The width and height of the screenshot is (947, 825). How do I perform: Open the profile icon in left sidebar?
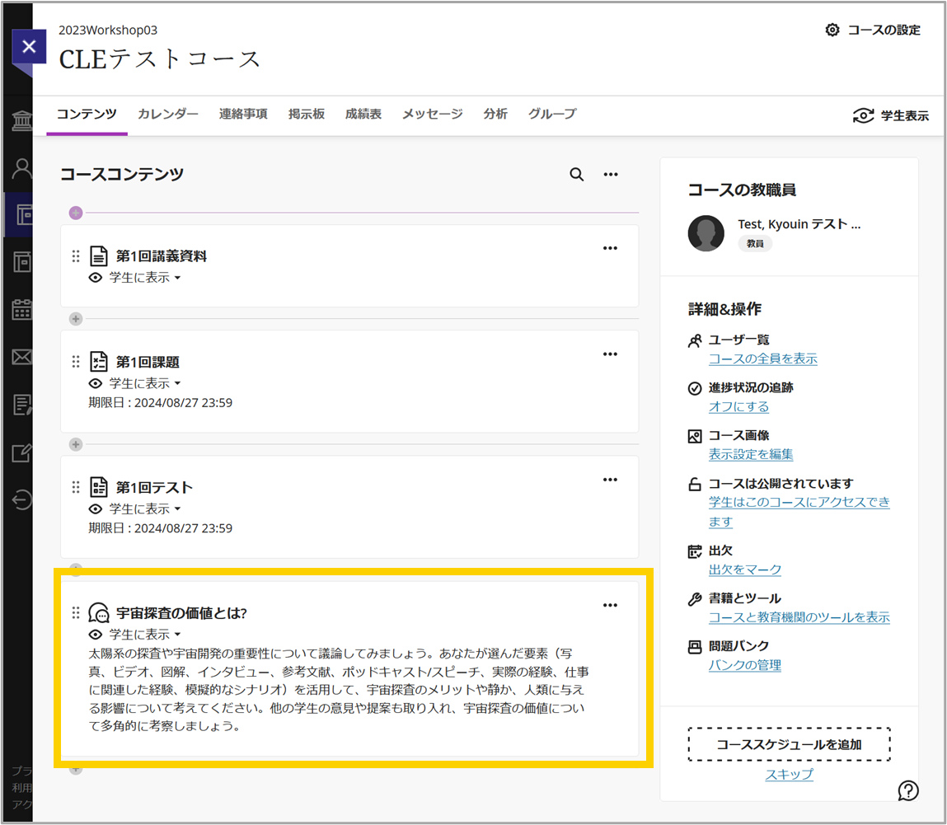click(x=22, y=168)
